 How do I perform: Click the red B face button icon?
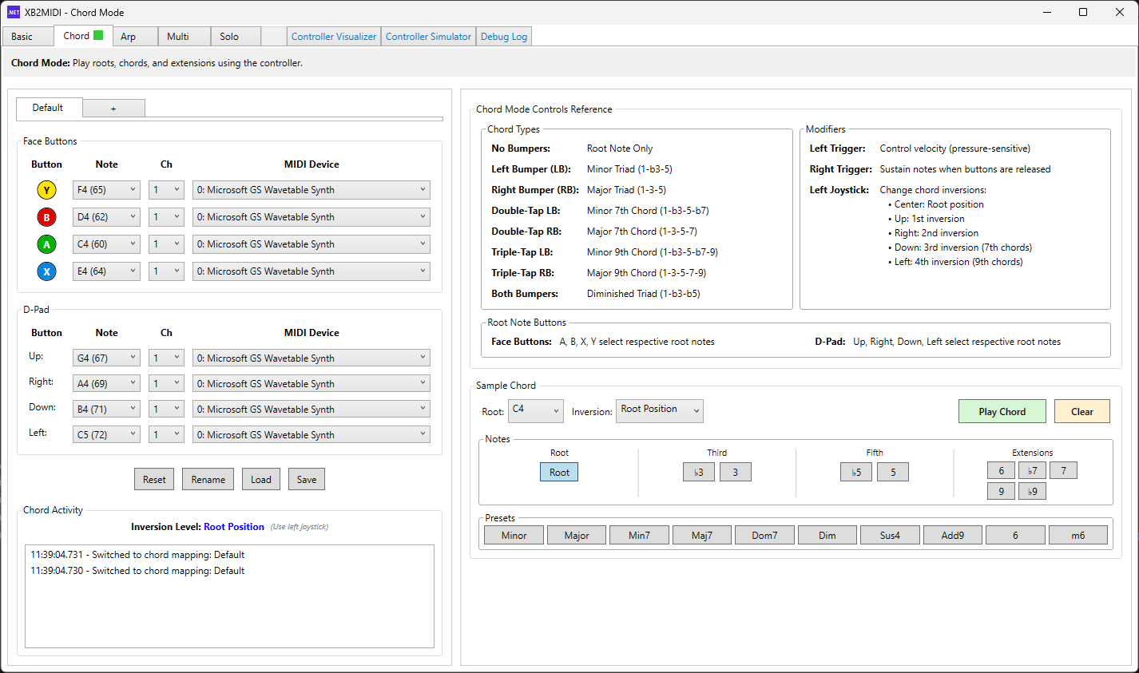(x=46, y=217)
